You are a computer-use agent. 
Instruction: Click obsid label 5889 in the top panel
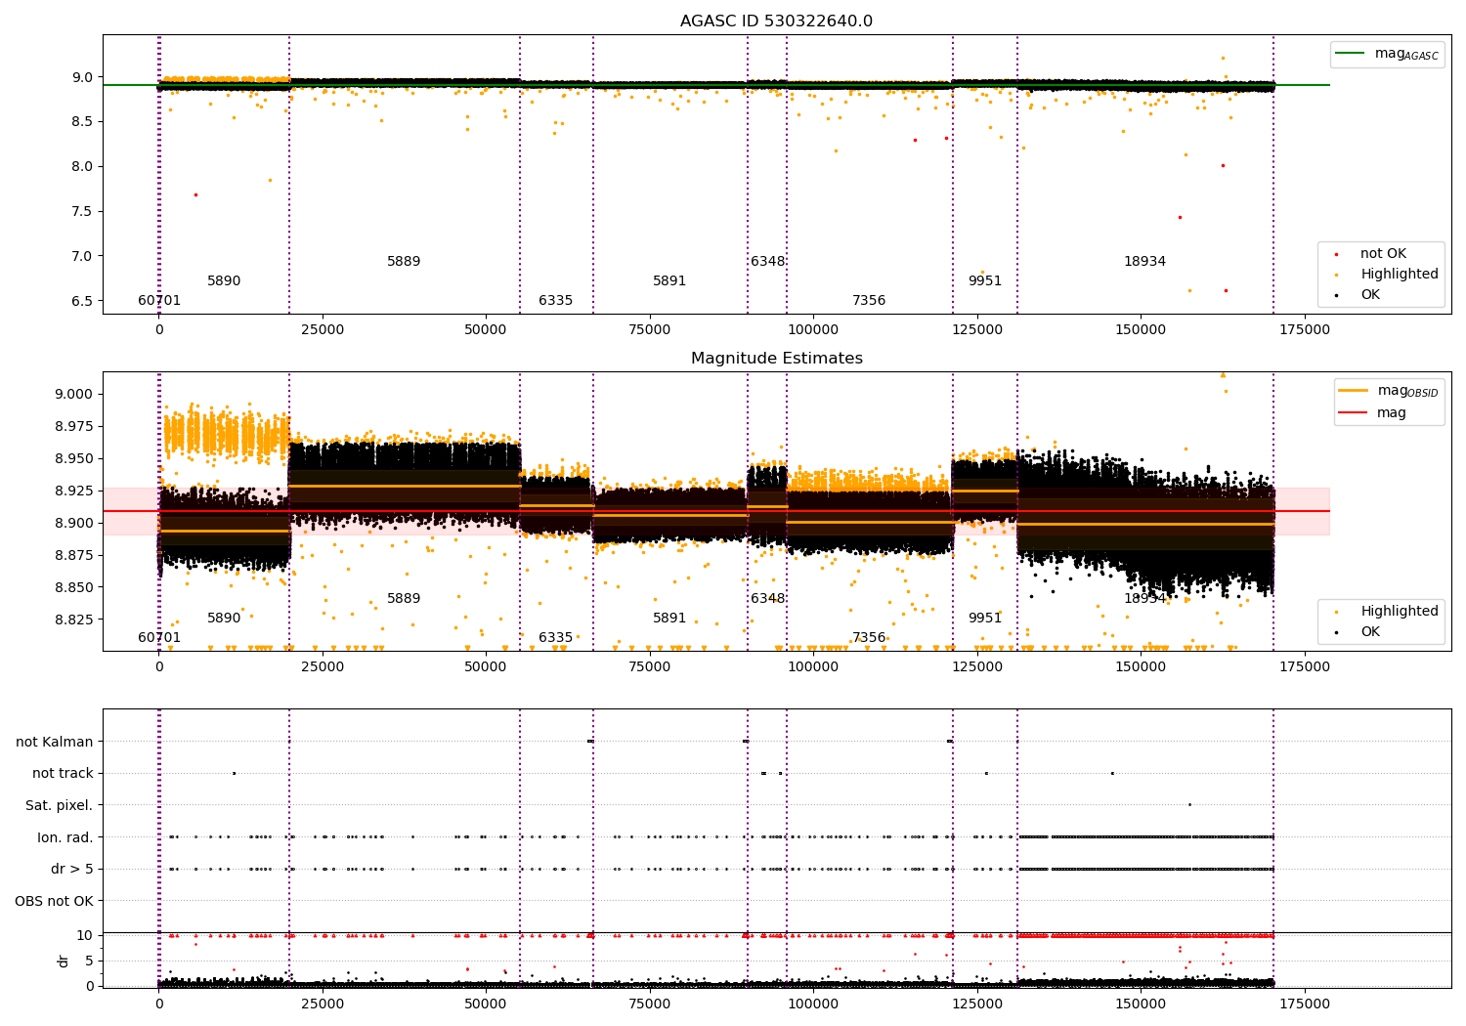click(404, 262)
